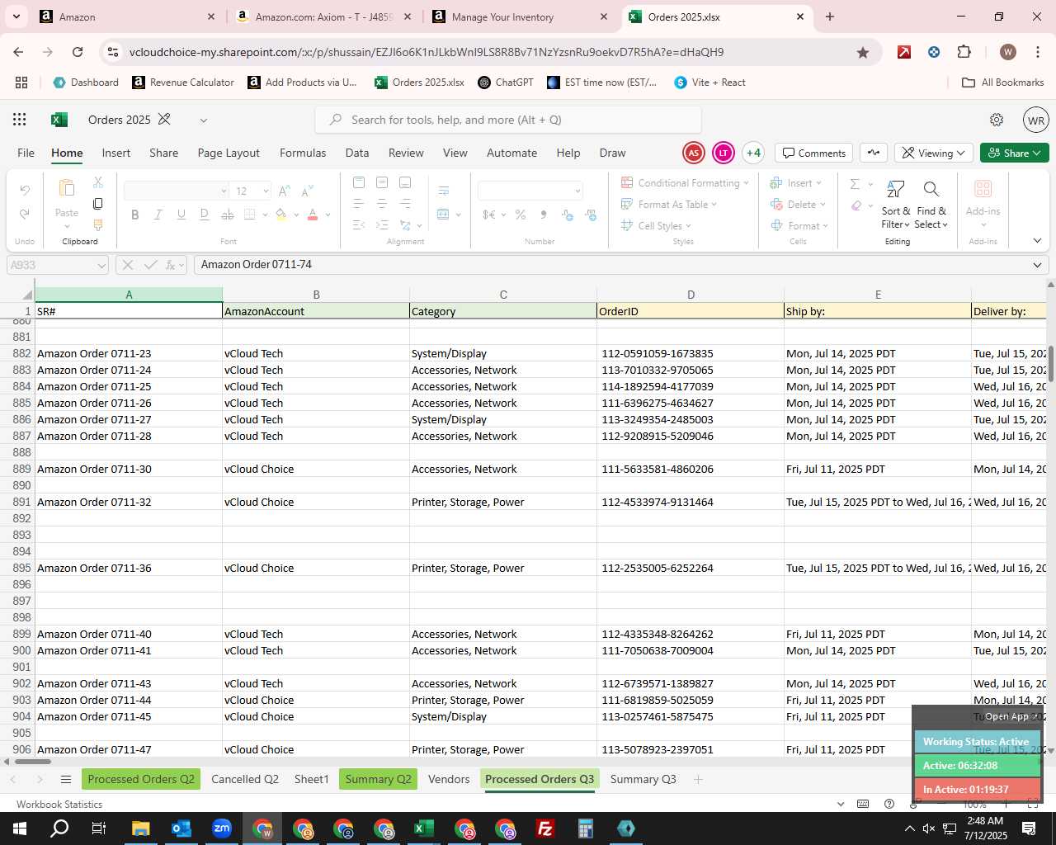Open Format As Table menu

coord(669,205)
